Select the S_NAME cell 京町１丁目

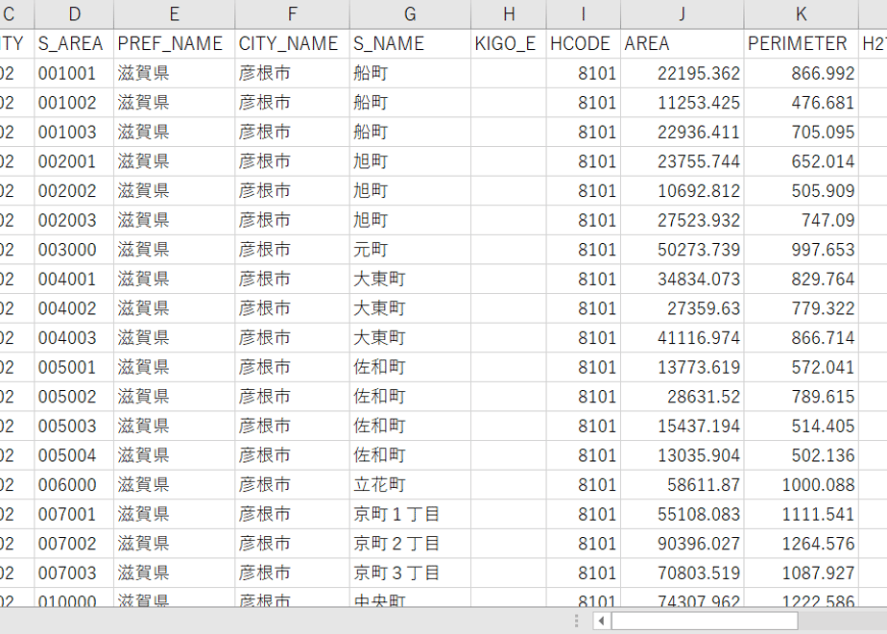(x=410, y=515)
